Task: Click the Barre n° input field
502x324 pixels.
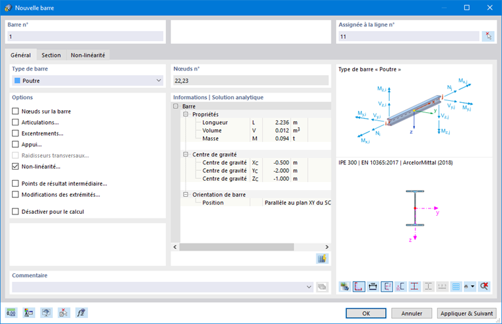Action: [x=85, y=36]
